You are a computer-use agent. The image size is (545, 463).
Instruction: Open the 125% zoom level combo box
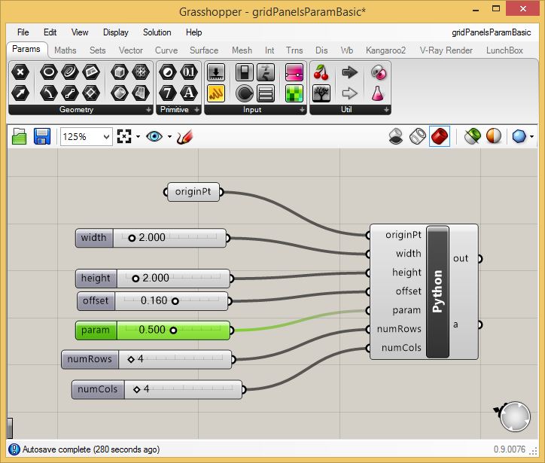87,136
